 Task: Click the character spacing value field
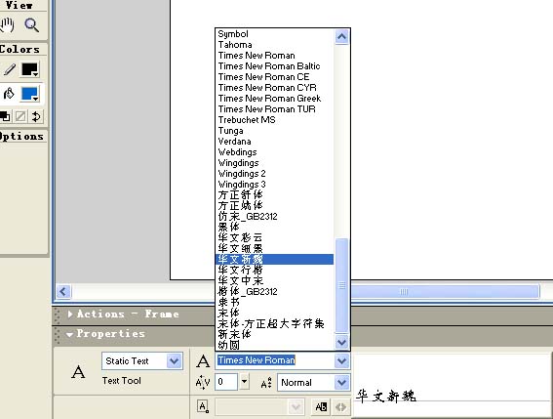pyautogui.click(x=225, y=382)
